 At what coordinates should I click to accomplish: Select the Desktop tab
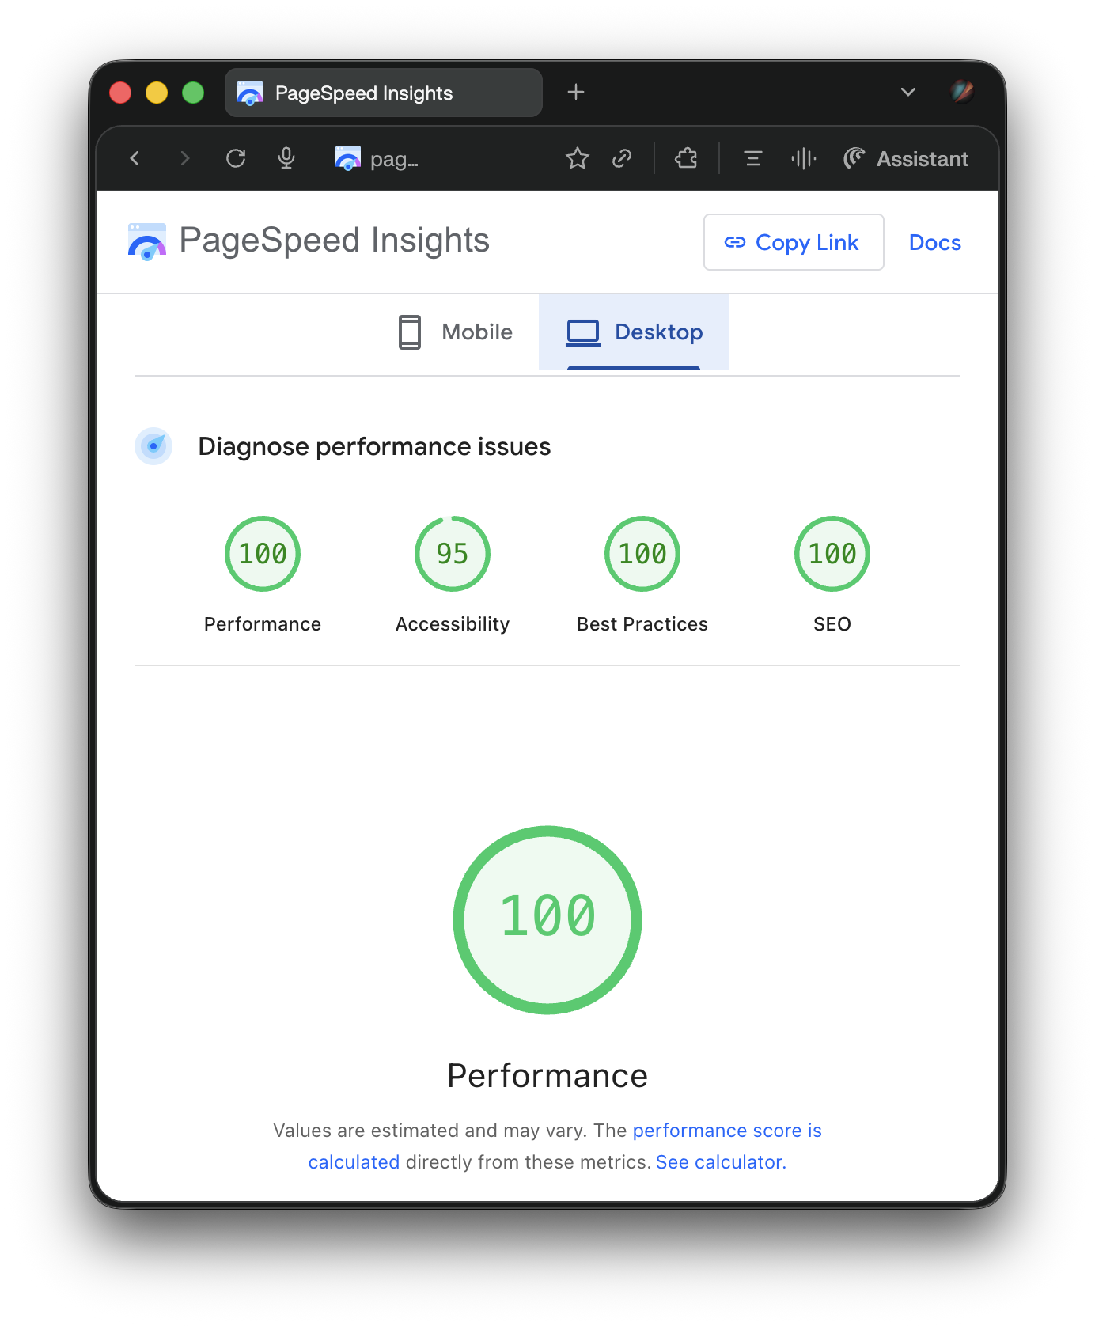(634, 332)
